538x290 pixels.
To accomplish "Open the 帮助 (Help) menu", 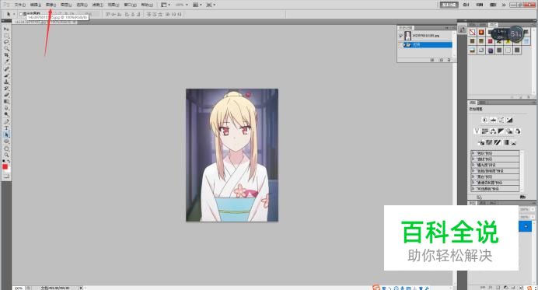I will click(147, 5).
